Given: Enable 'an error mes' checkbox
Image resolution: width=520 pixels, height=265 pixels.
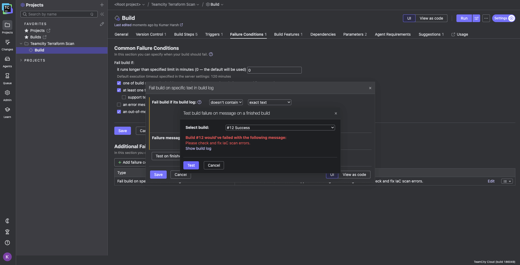Looking at the screenshot, I should pyautogui.click(x=119, y=105).
